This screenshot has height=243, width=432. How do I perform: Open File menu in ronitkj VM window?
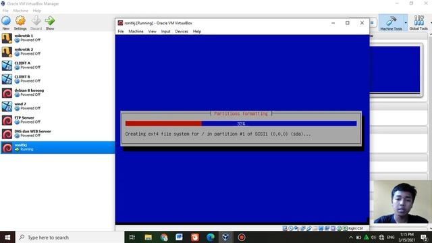click(121, 32)
